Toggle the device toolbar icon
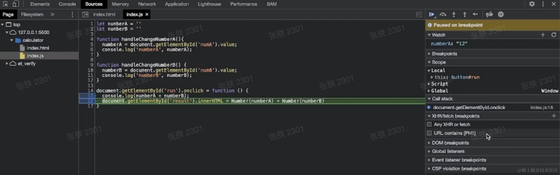Image resolution: width=560 pixels, height=175 pixels. click(x=16, y=4)
